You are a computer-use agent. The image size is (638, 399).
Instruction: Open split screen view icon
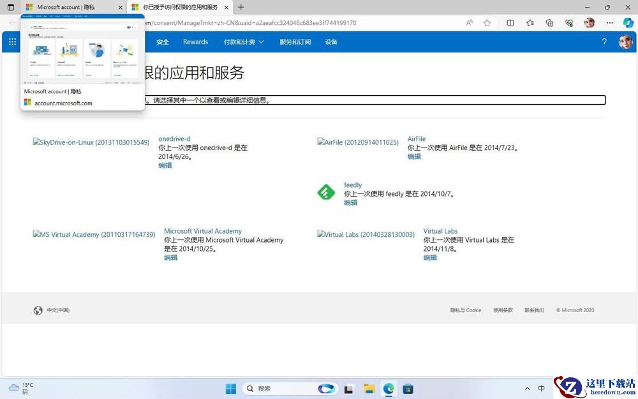click(510, 23)
